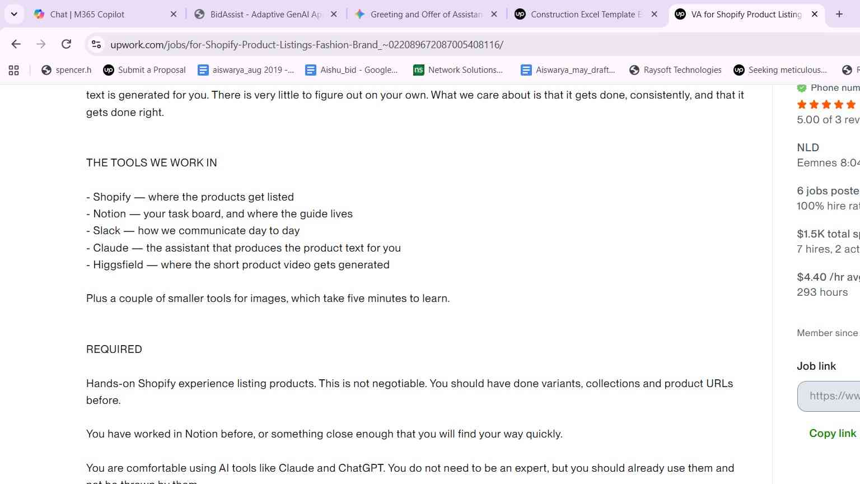The height and width of the screenshot is (484, 860).
Task: Go back to the previous page
Action: [16, 44]
